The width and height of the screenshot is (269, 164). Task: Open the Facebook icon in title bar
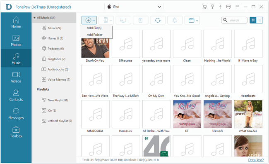220,7
